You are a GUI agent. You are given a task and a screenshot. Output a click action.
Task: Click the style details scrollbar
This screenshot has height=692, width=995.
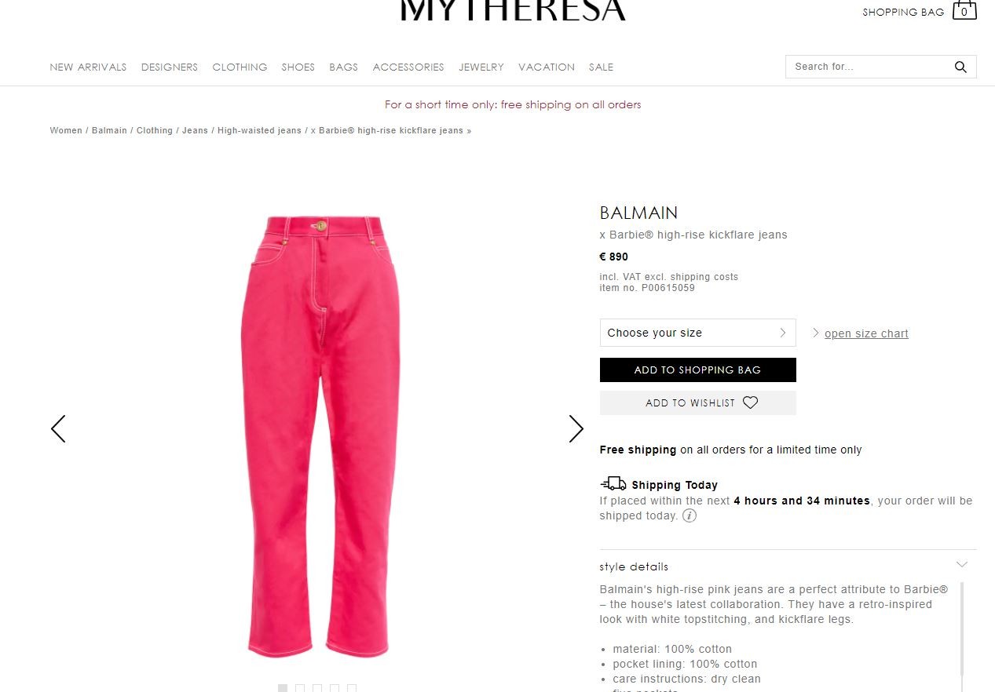pyautogui.click(x=962, y=629)
